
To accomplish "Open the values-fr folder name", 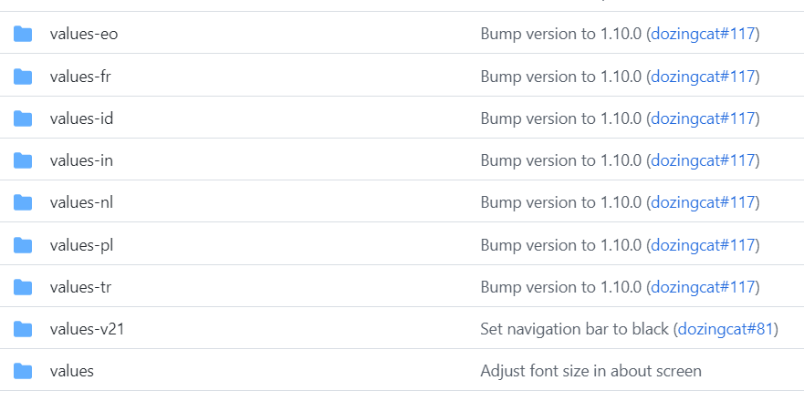I will pyautogui.click(x=80, y=77).
